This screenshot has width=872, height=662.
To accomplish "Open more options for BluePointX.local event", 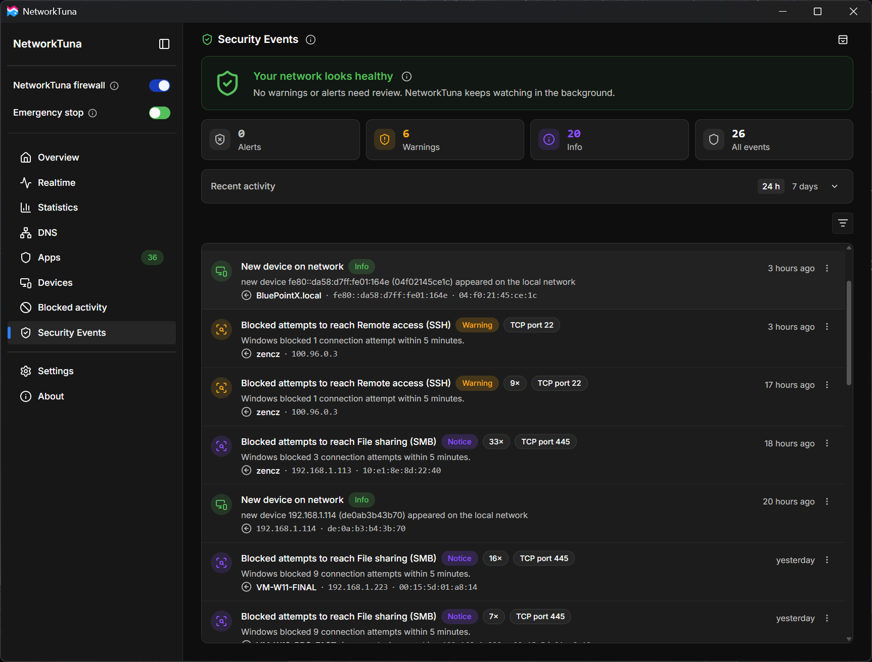I will [x=827, y=268].
